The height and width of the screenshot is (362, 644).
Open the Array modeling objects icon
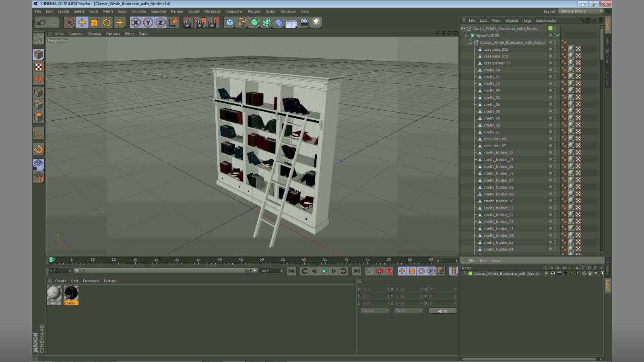click(x=267, y=23)
